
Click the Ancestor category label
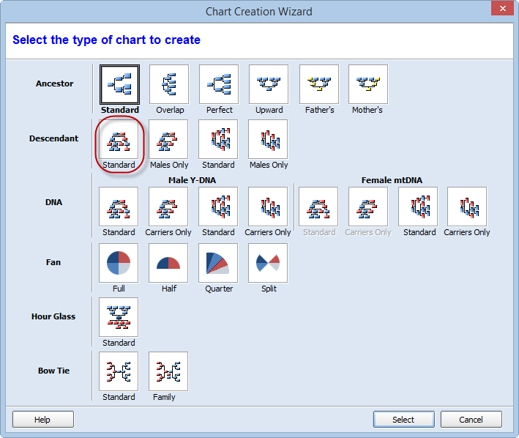coord(55,83)
